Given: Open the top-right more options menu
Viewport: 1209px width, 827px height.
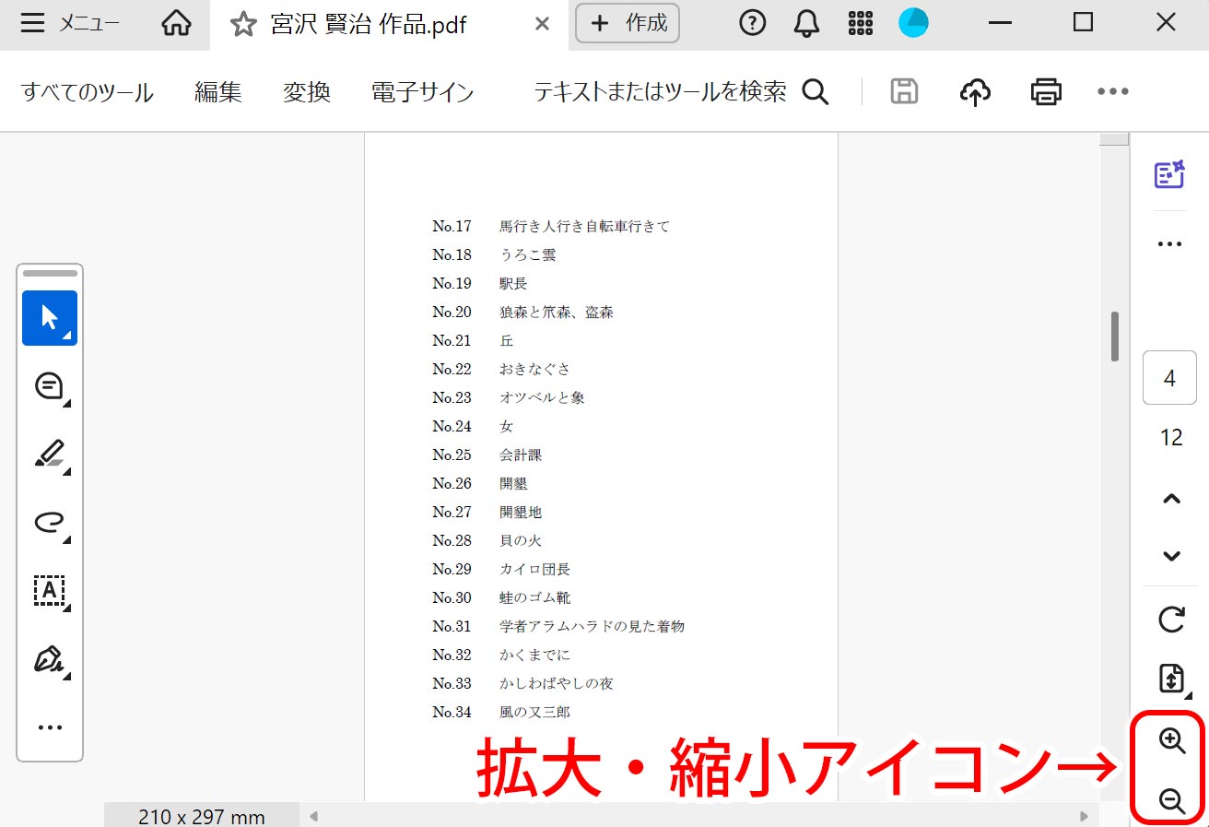Looking at the screenshot, I should click(1112, 91).
